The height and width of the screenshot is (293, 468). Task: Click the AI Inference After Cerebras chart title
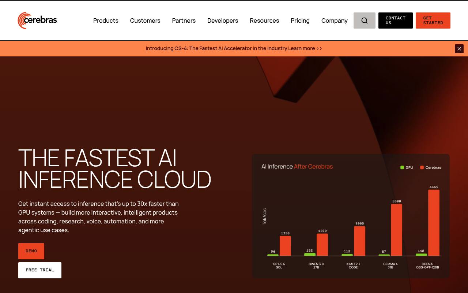(x=297, y=167)
